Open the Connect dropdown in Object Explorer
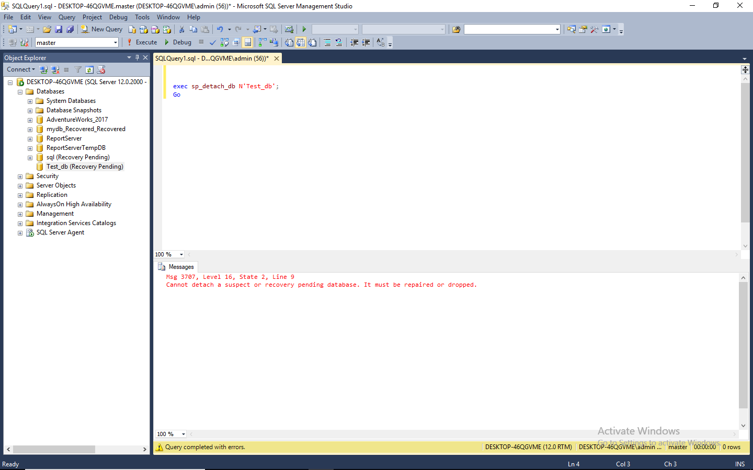This screenshot has width=753, height=470. (x=21, y=69)
